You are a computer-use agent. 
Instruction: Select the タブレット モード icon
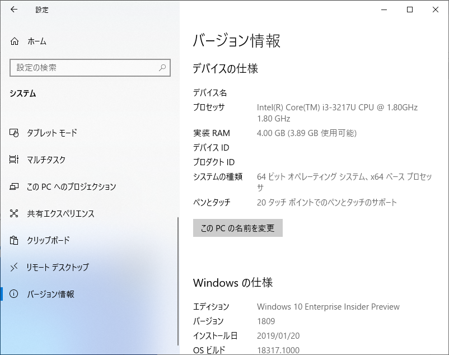pos(14,133)
